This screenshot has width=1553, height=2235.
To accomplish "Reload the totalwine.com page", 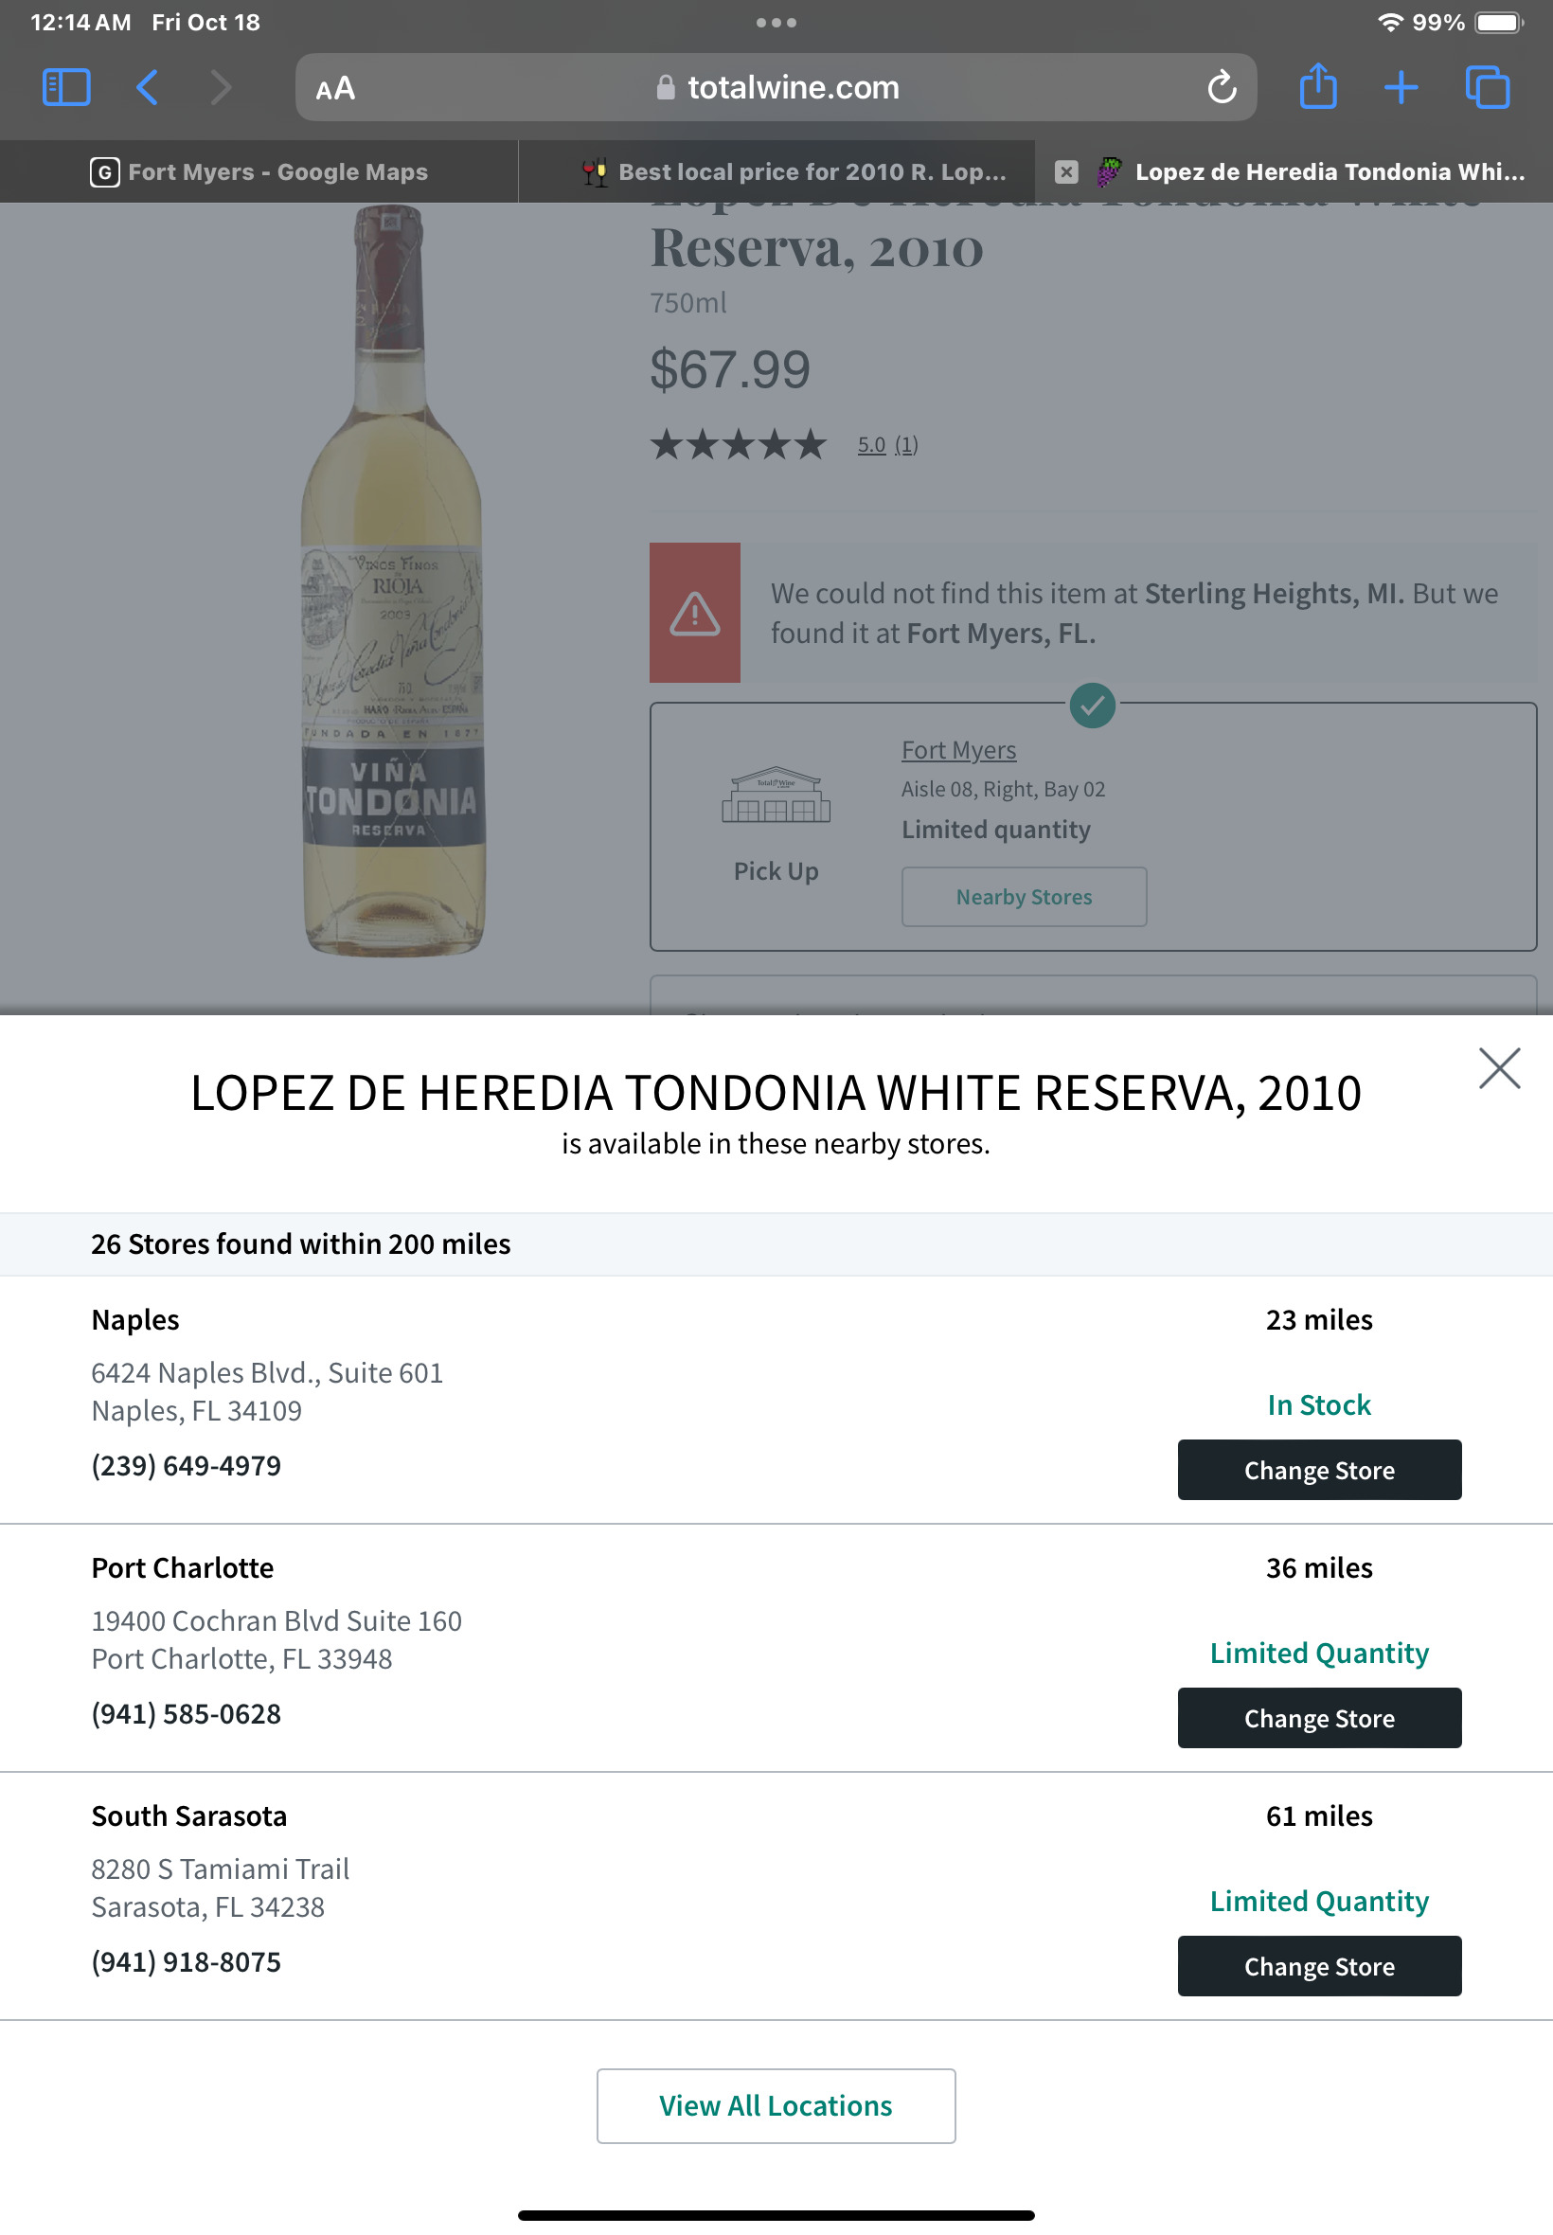I will (1222, 87).
